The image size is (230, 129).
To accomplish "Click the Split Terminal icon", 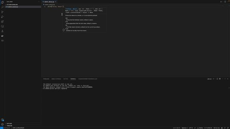I will [x=217, y=79].
